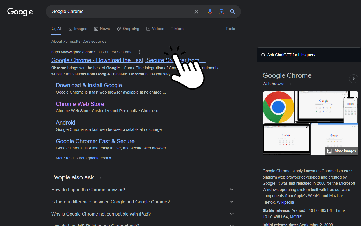
Task: Click the Chrome logo thumbnail in the panel
Action: 278,107
